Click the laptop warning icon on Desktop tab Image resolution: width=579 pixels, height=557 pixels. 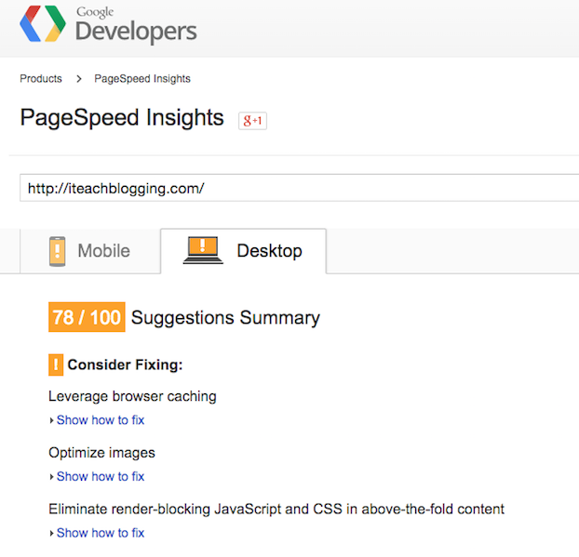(202, 251)
